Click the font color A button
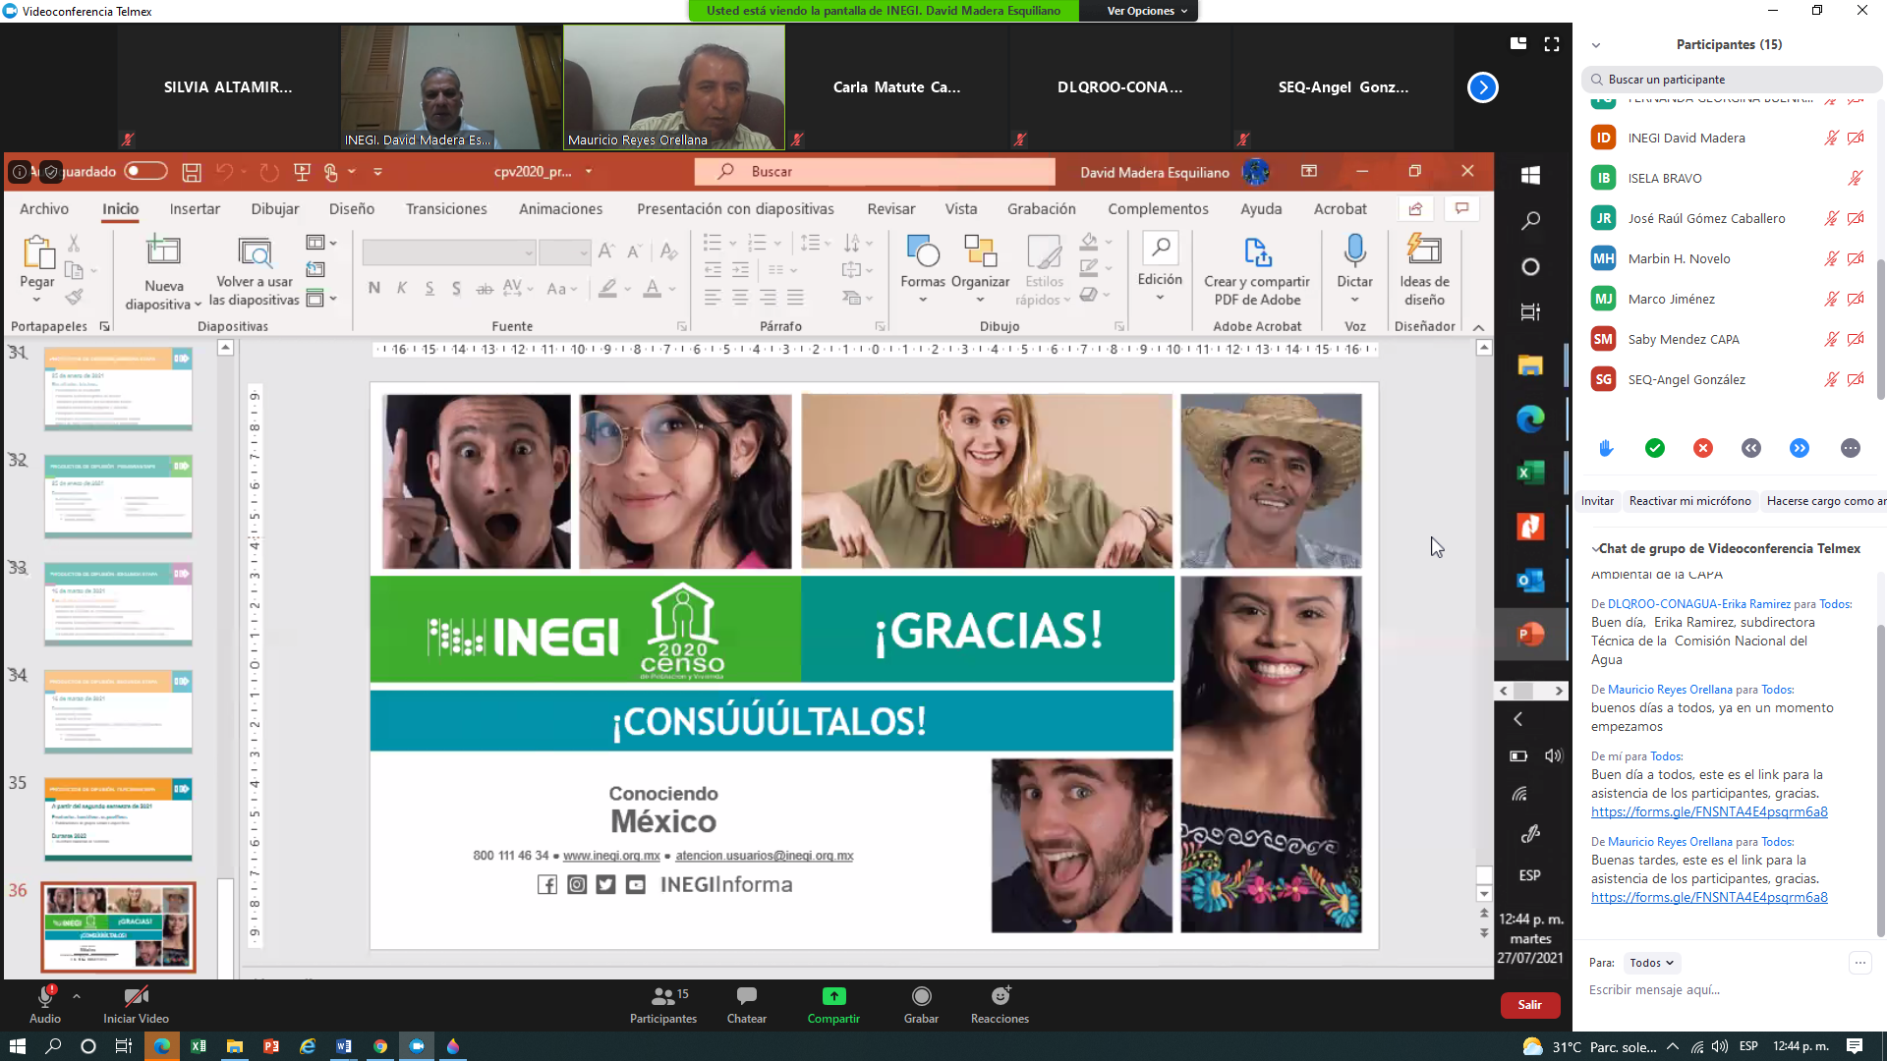 652,288
